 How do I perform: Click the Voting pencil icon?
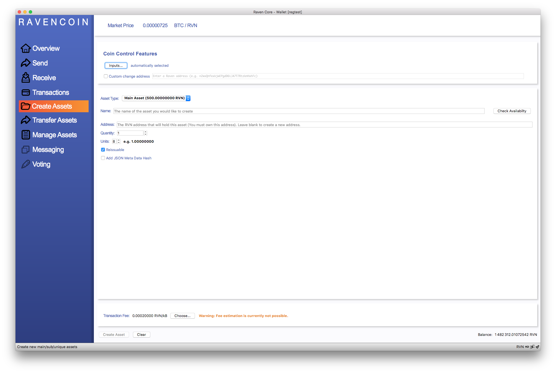25,164
